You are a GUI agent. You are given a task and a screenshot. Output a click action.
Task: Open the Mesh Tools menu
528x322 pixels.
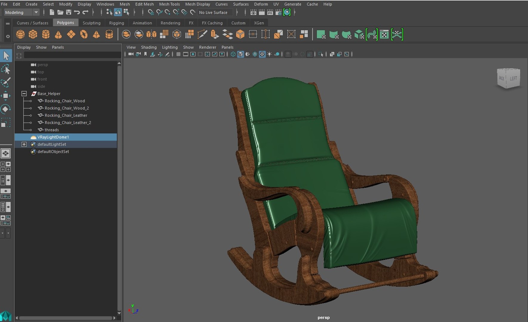tap(169, 4)
